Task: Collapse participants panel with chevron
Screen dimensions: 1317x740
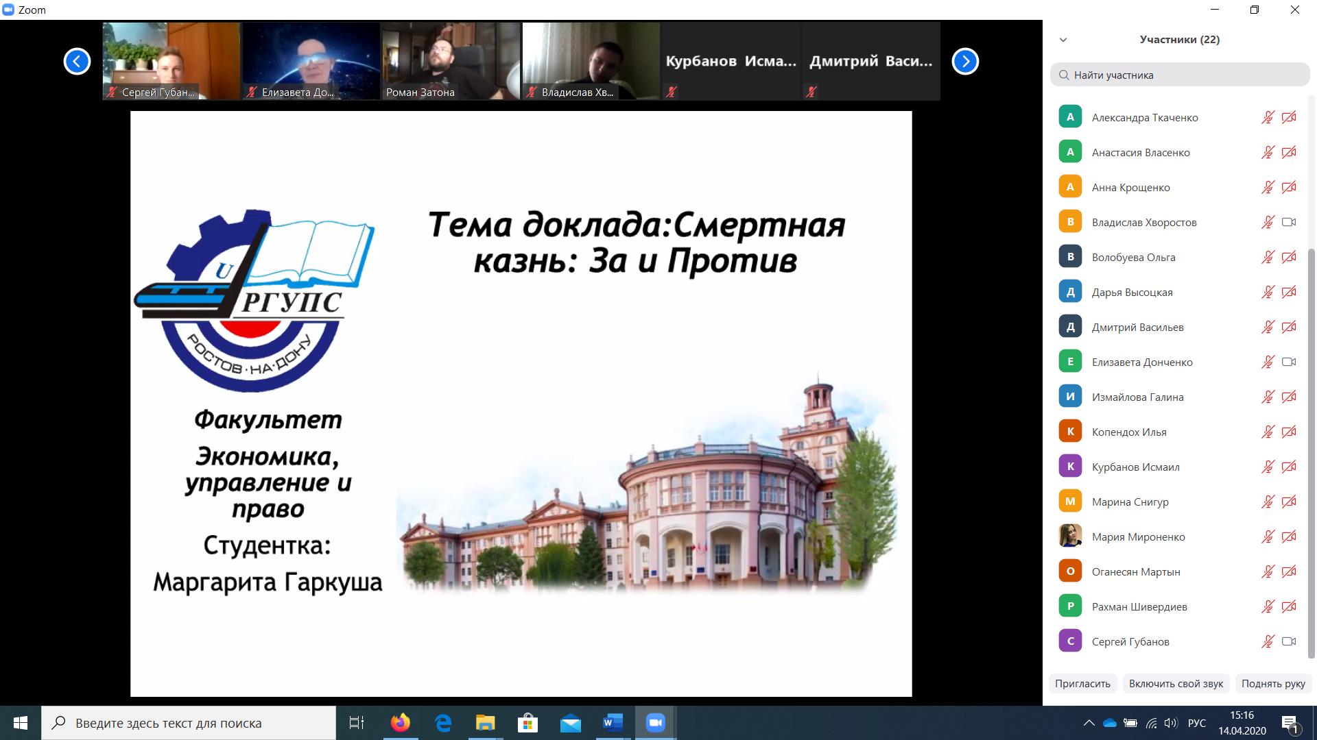Action: 1063,40
